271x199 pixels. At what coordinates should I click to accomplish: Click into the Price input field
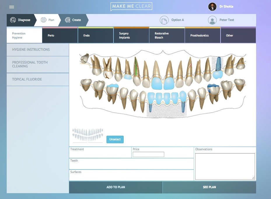click(x=148, y=154)
